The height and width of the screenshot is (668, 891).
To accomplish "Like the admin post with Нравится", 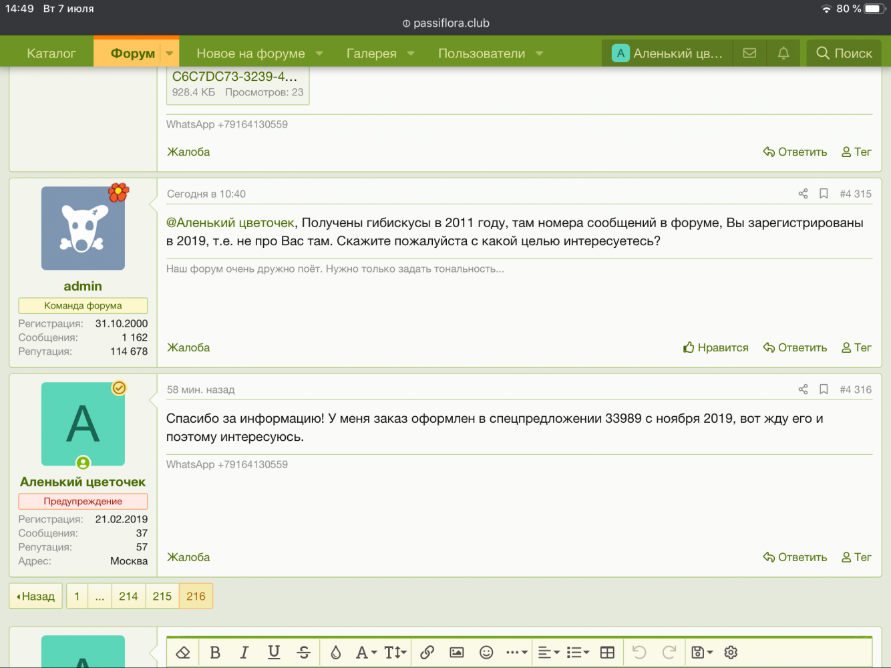I will pos(715,347).
